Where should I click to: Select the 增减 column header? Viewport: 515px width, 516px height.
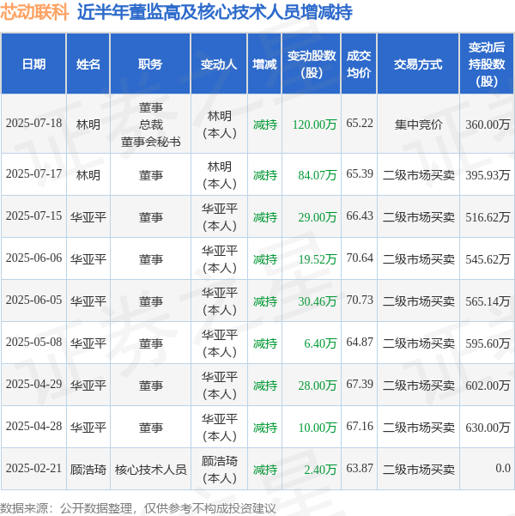[x=264, y=64]
